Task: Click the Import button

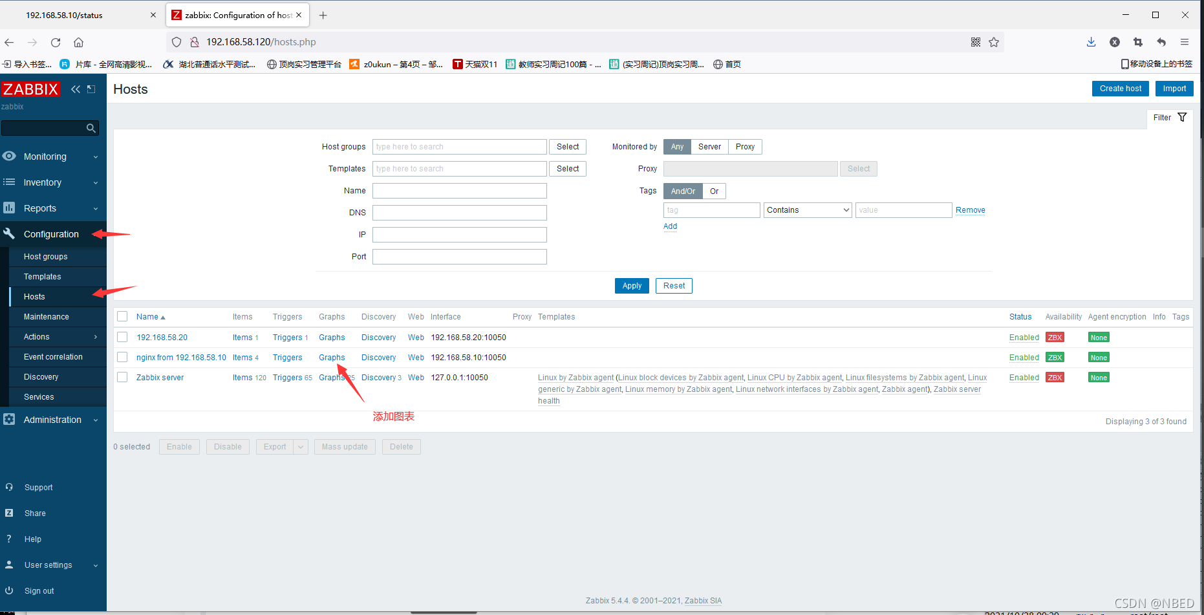Action: pos(1174,89)
